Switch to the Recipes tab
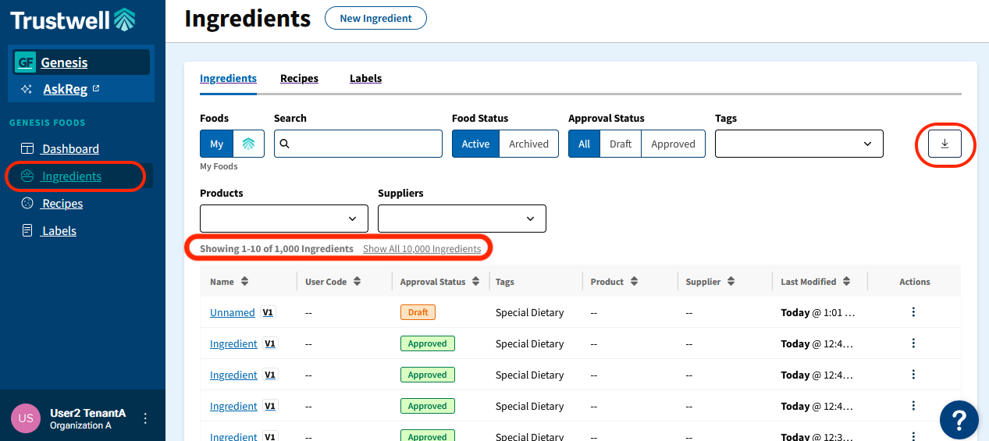989x441 pixels. coord(299,78)
